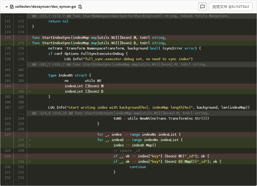This screenshot has width=257, height=186.
Task: Click the continue statement on line 231
Action: (x=138, y=167)
